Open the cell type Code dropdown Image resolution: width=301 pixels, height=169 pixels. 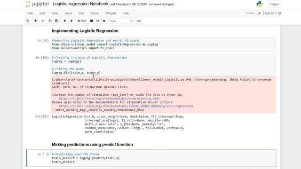tap(121, 21)
